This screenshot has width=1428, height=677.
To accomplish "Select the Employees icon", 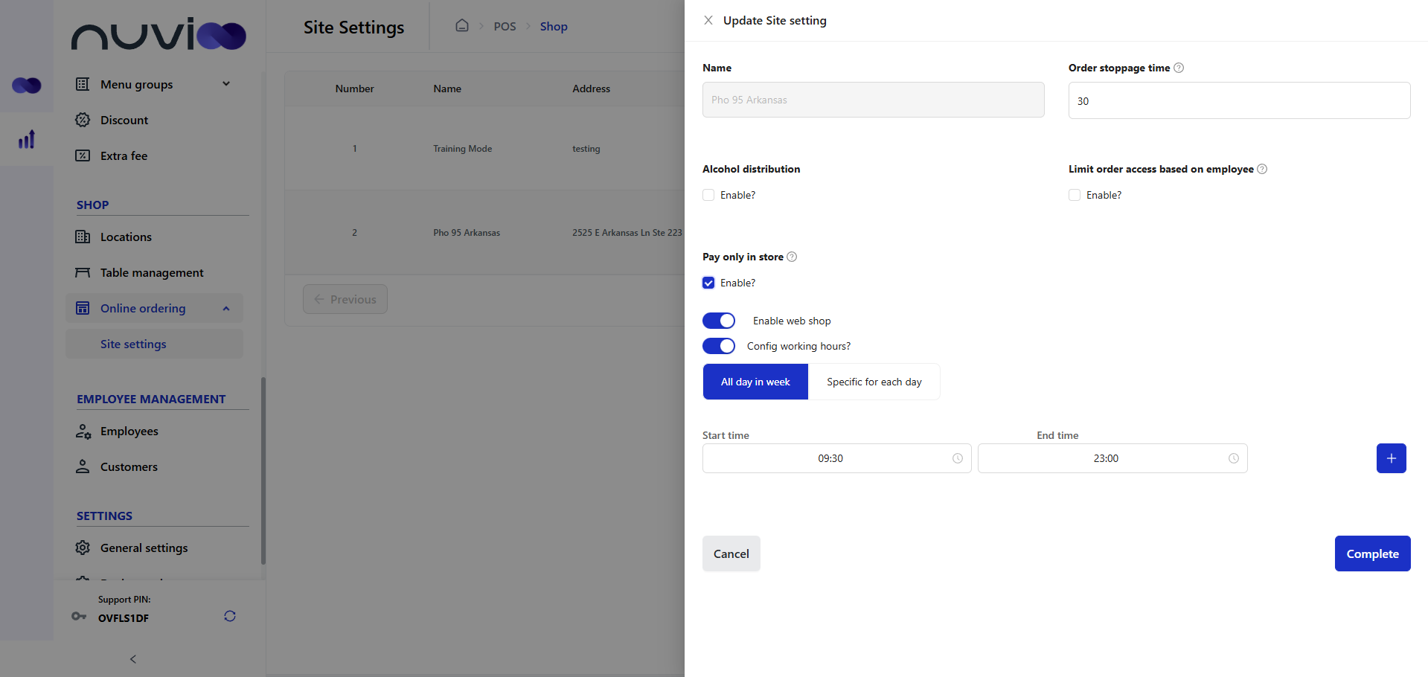I will 83,431.
